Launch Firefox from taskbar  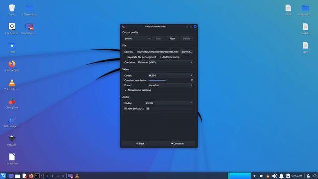(31, 176)
